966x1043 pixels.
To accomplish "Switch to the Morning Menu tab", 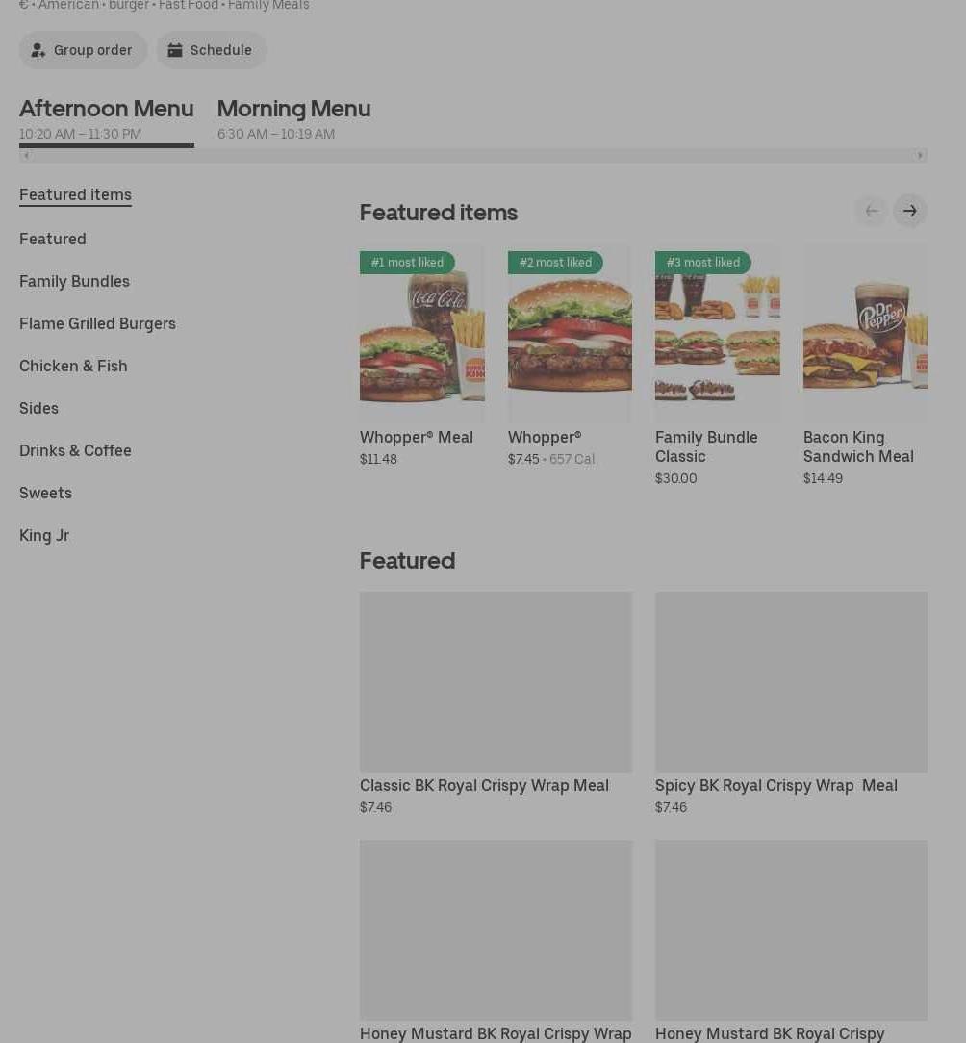I will click(293, 118).
